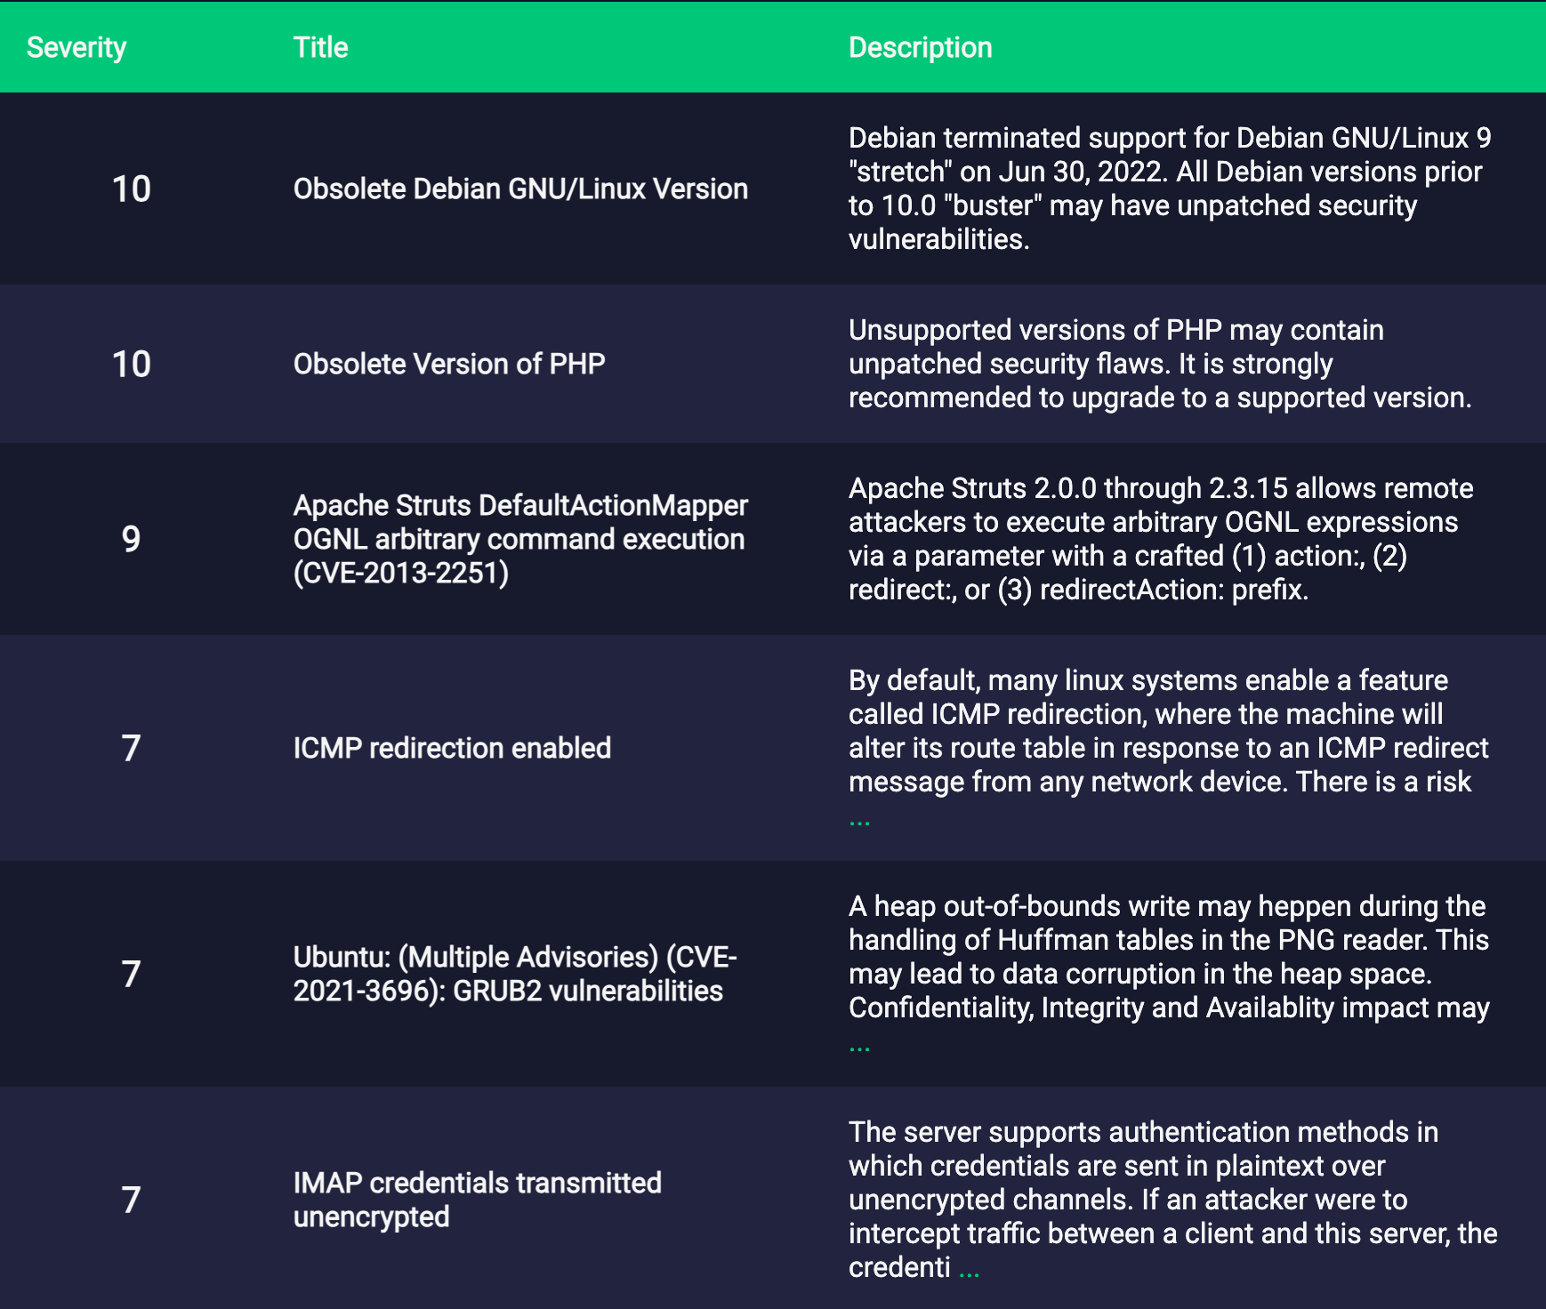This screenshot has width=1546, height=1309.
Task: Open Apache Struts DefaultActionMapper title
Action: coord(520,539)
